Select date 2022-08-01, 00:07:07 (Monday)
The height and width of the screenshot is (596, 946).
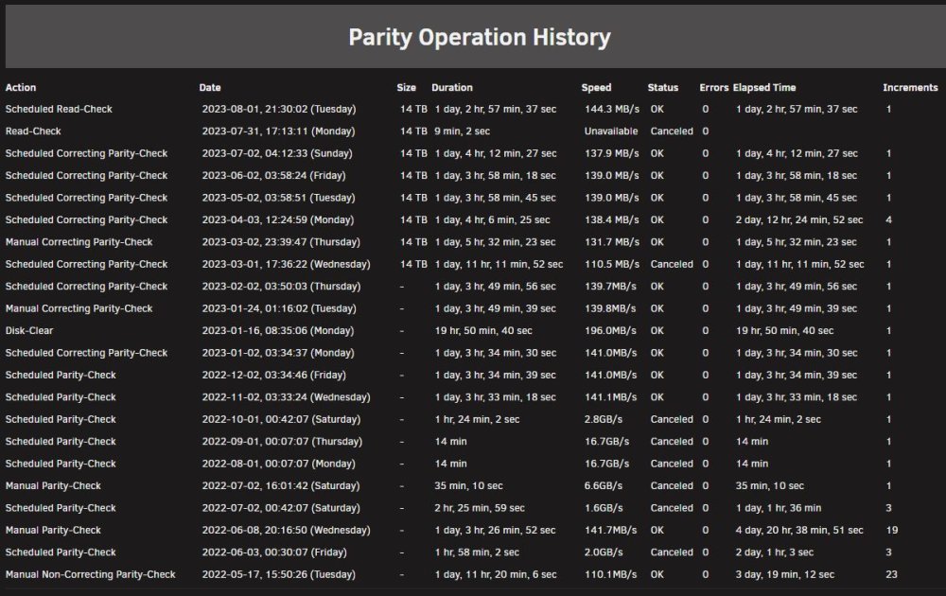(x=279, y=464)
